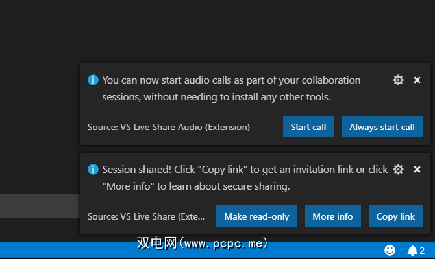This screenshot has width=435, height=259.
Task: Open More info about secure sharing
Action: pos(332,216)
